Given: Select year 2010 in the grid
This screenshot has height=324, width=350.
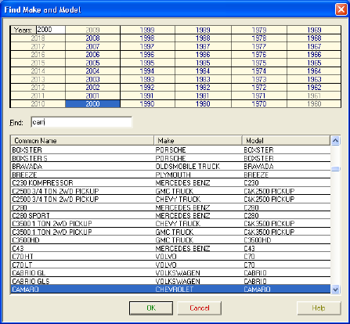Looking at the screenshot, I should [x=38, y=104].
